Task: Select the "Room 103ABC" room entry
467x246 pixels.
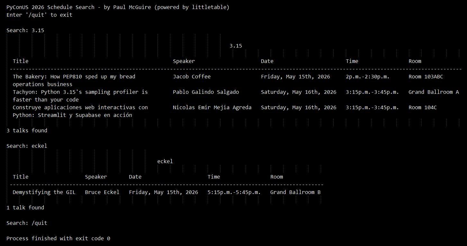Action: pos(426,76)
